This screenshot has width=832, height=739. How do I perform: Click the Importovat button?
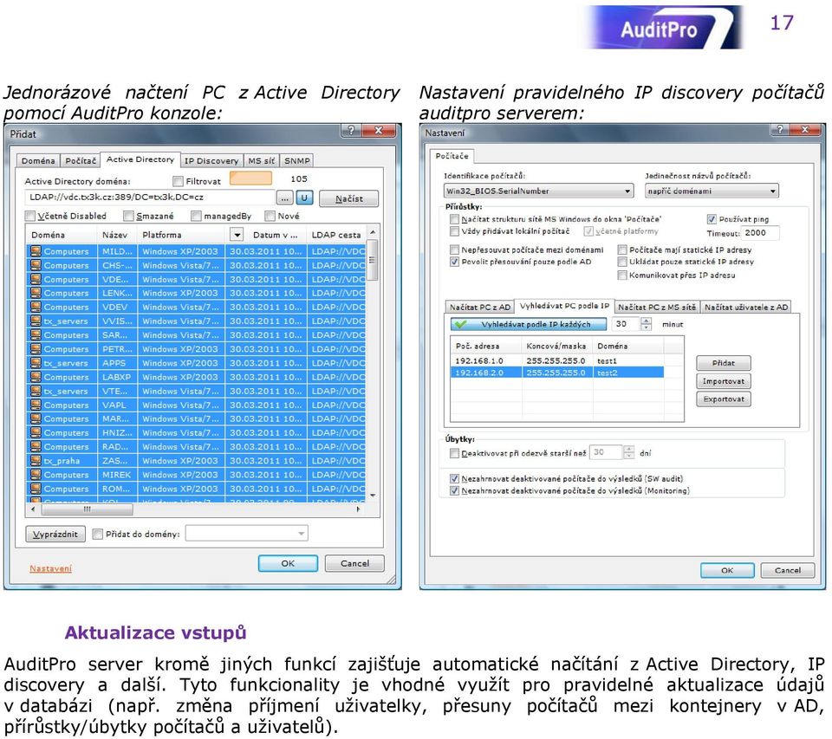pyautogui.click(x=724, y=381)
